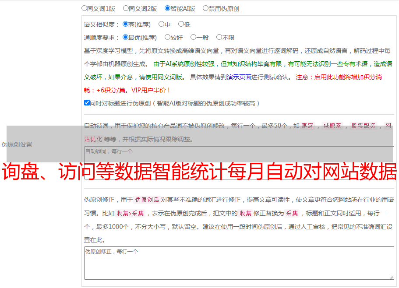This screenshot has width=399, height=288.
Task: Click the 伪原创设置 section label
Action: point(17,144)
